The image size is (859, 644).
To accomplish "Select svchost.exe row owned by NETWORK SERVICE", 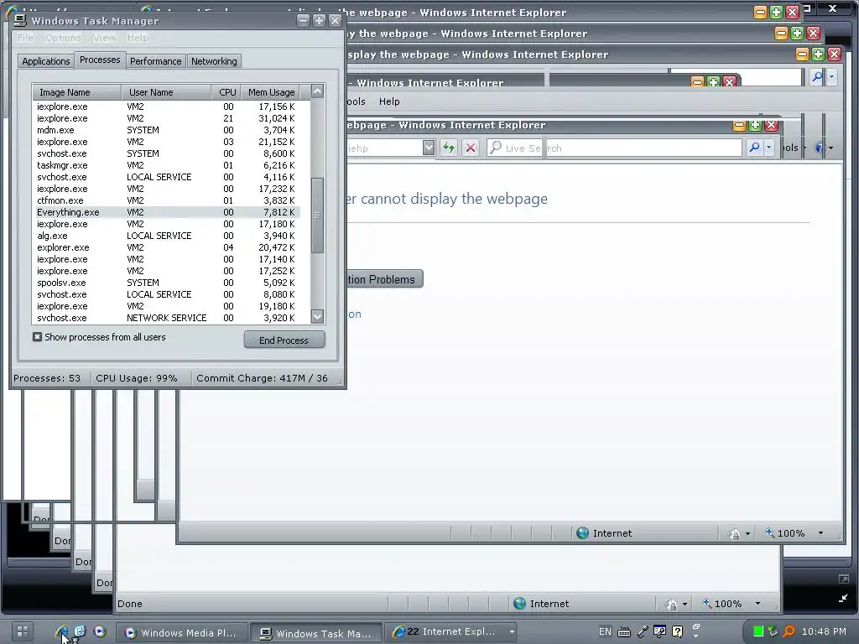I will (x=167, y=318).
